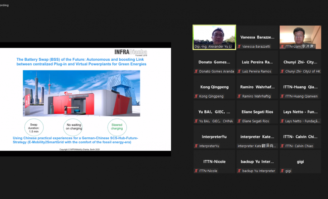Viewport: 328px width, 199px height.
Task: Click the 'Steered charging' circle on slide
Action: 117,127
